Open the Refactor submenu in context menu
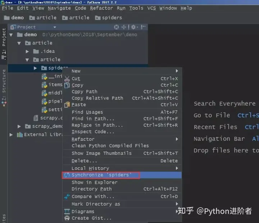Screen dimensions: 259x223 click(122, 139)
